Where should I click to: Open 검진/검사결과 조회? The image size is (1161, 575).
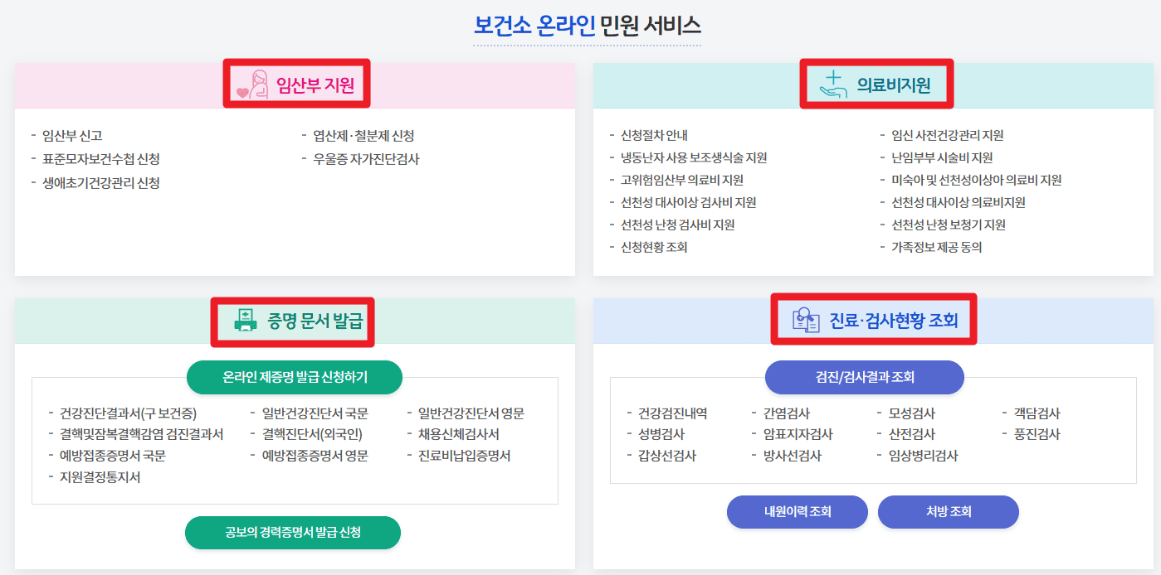(864, 377)
